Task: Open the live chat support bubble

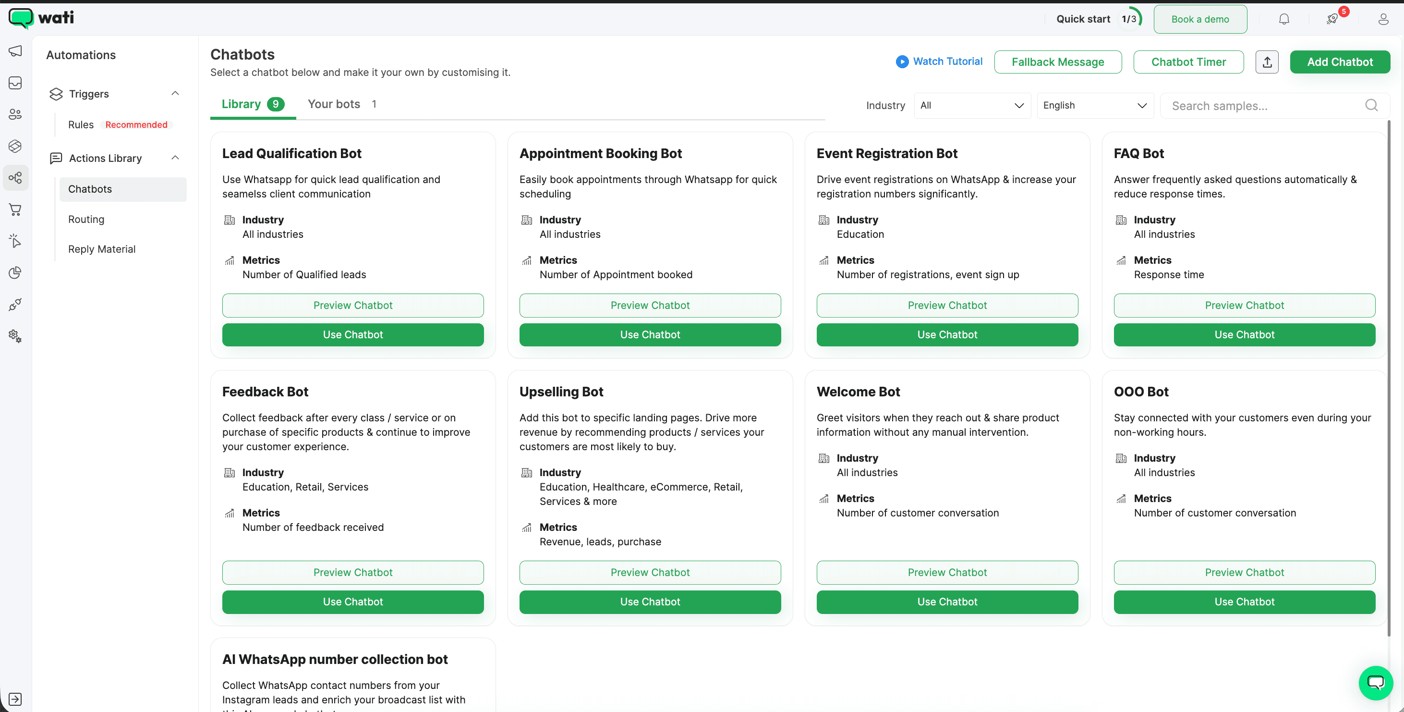Action: pos(1375,683)
